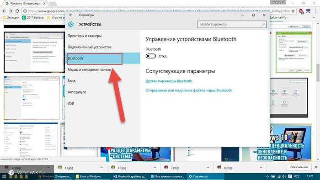Expand options for the 7.png download
Image resolution: width=320 pixels, height=180 pixels.
(208, 168)
